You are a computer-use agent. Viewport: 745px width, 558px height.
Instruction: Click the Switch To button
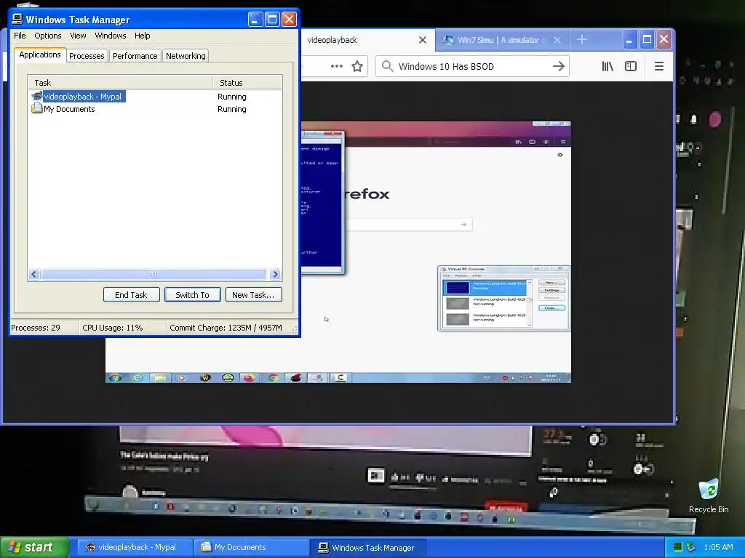pyautogui.click(x=192, y=295)
